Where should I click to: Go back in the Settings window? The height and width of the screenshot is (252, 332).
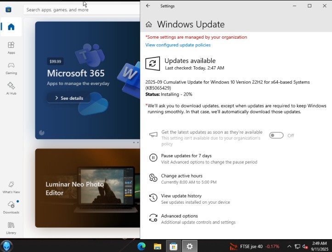[148, 6]
